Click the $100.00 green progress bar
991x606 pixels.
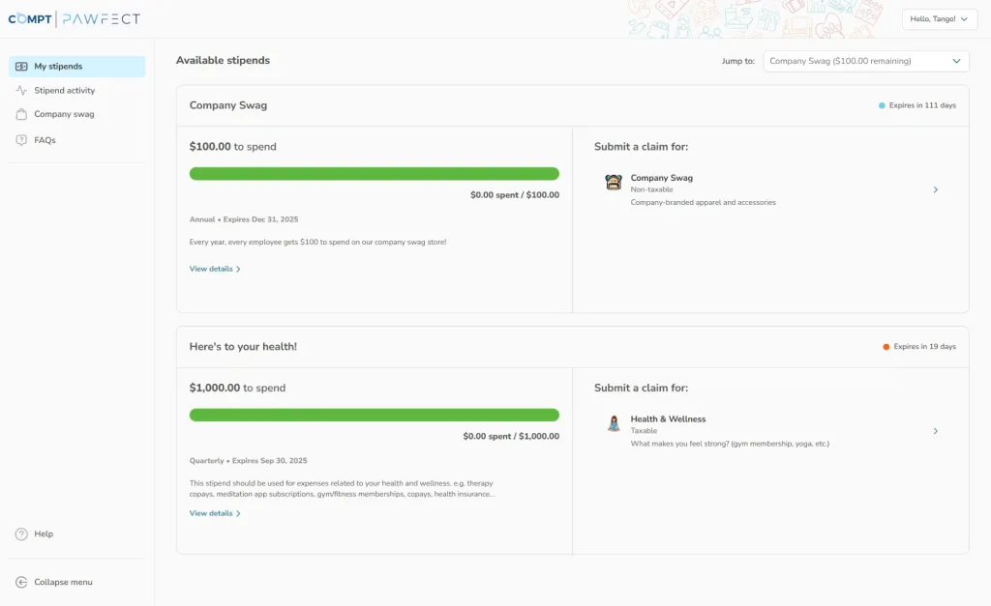(x=374, y=174)
